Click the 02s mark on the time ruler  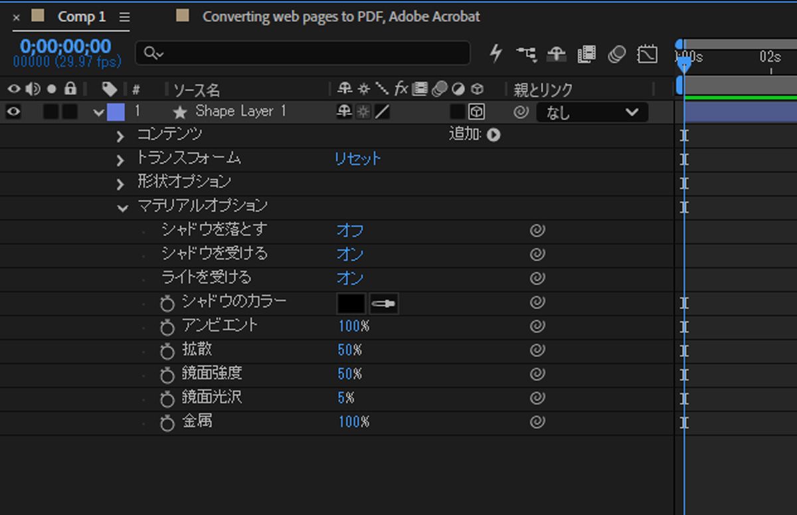point(770,57)
